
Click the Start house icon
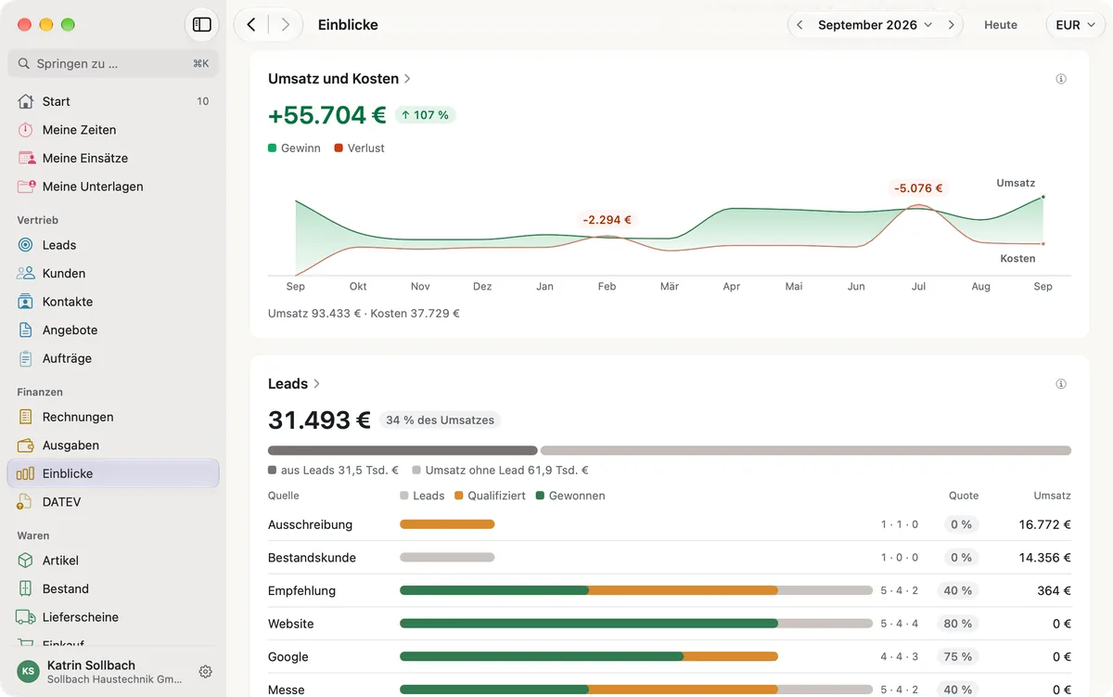(26, 101)
